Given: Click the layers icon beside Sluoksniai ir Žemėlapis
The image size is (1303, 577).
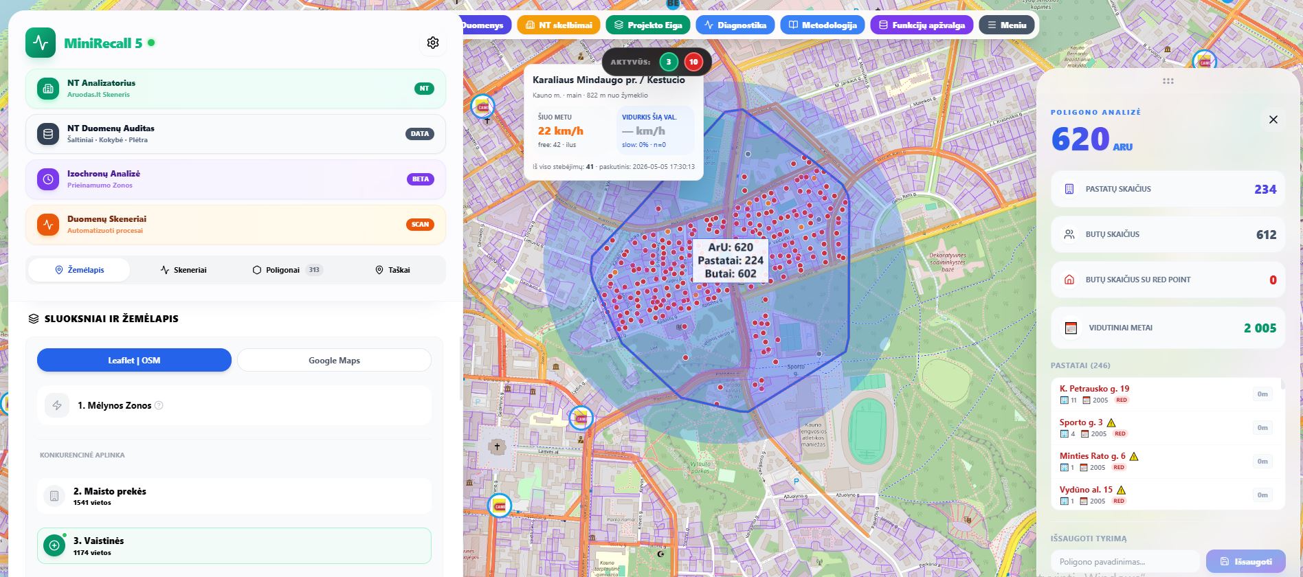Looking at the screenshot, I should coord(34,319).
